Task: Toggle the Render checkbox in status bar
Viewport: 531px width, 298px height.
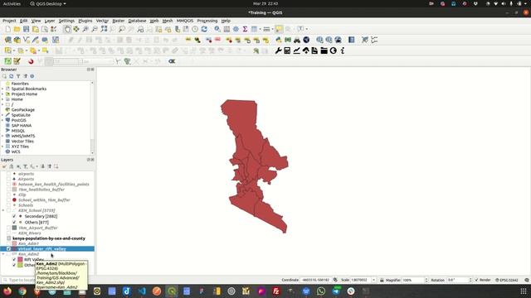Action: coord(476,280)
